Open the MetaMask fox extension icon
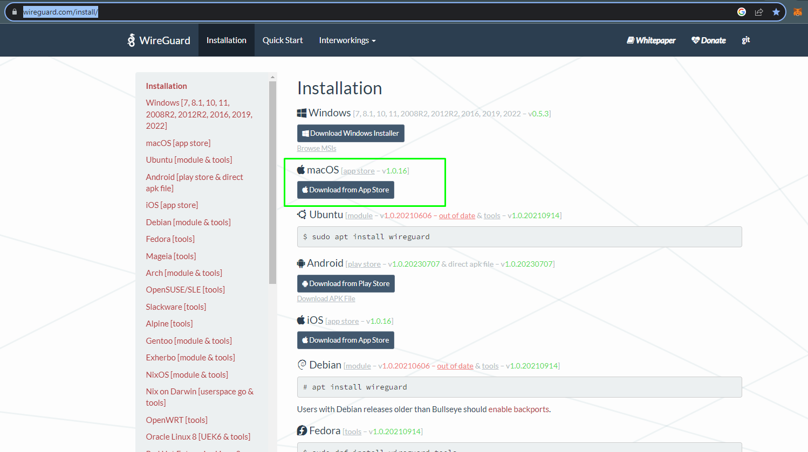 [797, 12]
